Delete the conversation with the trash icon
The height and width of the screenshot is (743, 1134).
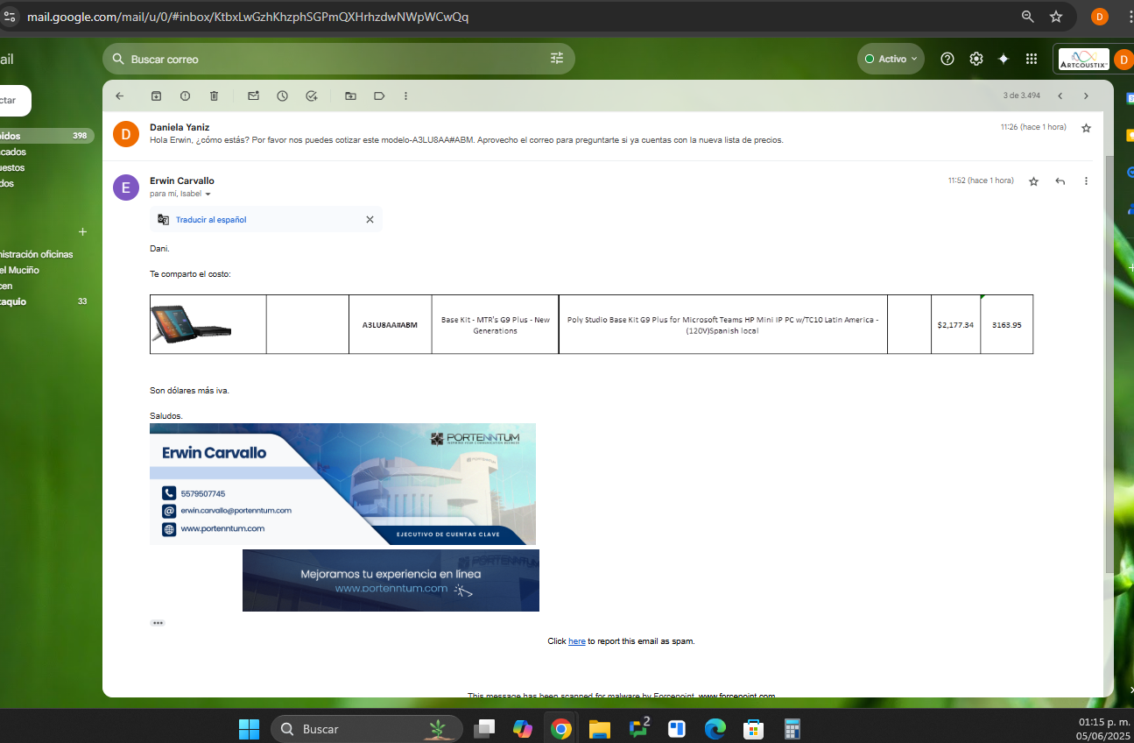[214, 96]
